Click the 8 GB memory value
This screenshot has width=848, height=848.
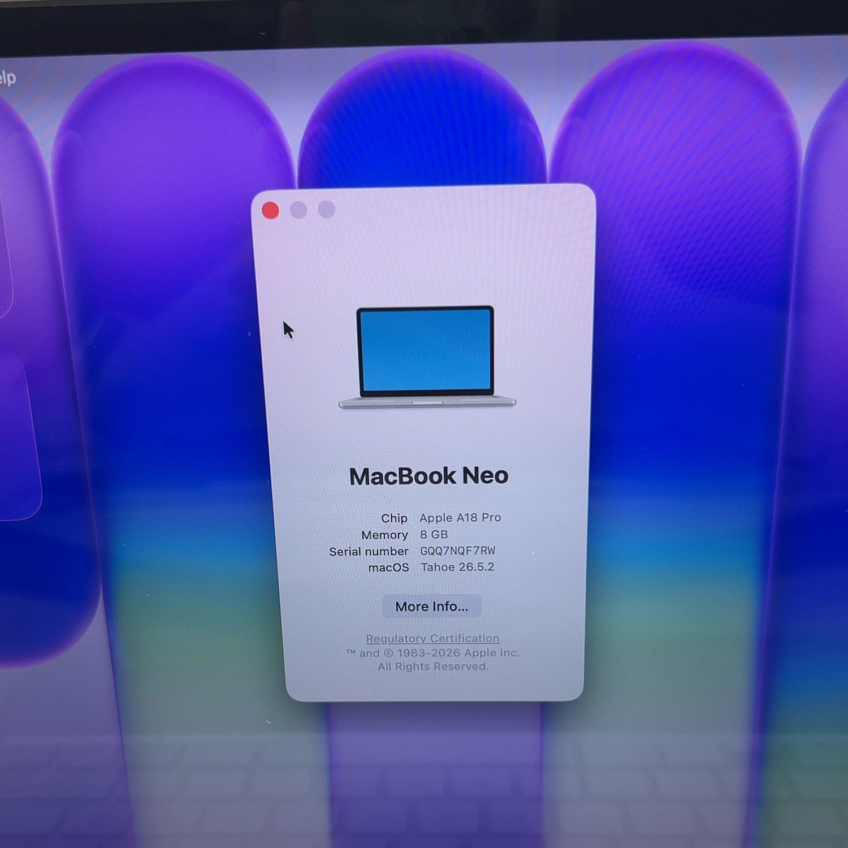pos(434,534)
